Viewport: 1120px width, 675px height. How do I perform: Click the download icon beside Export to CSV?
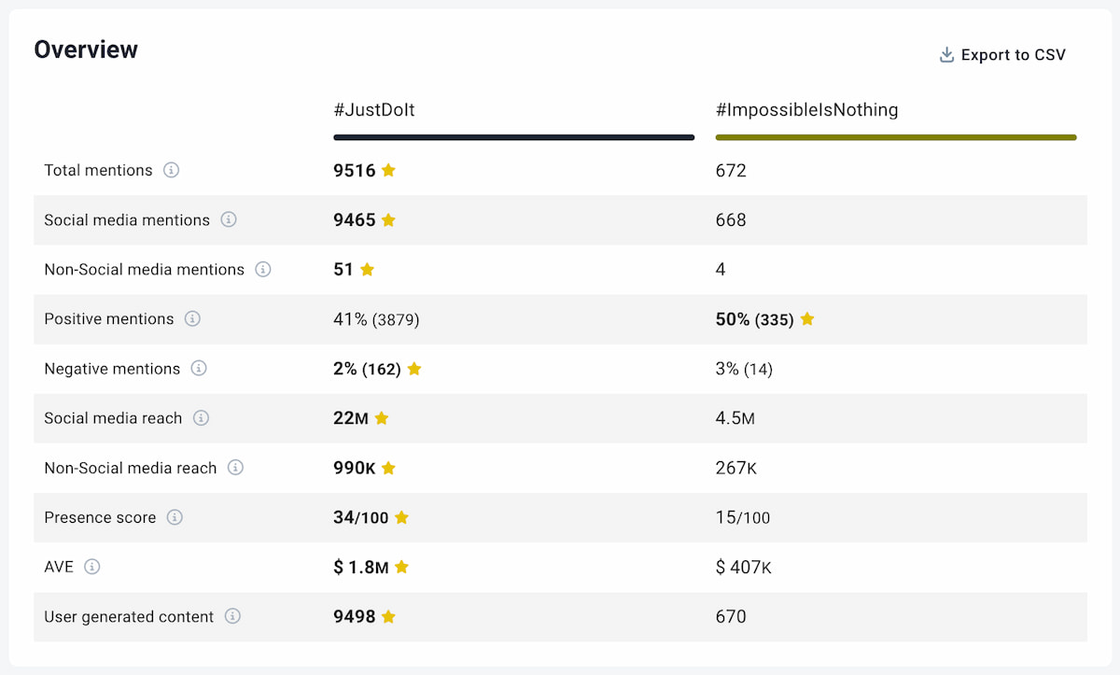945,55
